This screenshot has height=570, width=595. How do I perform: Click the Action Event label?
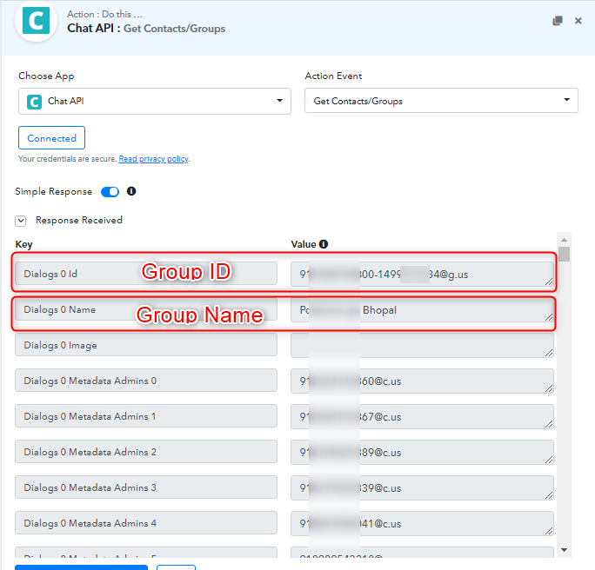[x=333, y=76]
